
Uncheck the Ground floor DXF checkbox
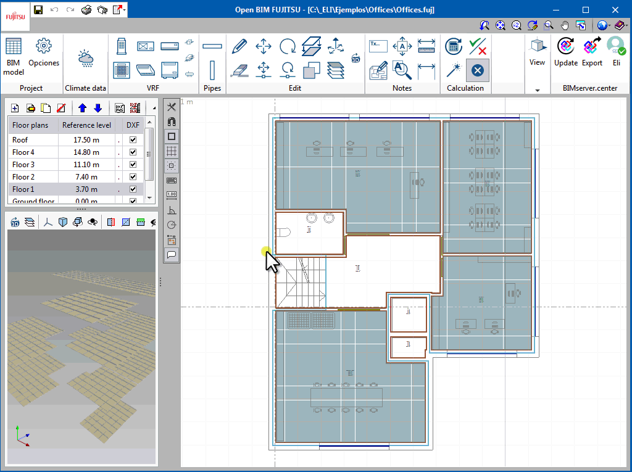point(133,201)
